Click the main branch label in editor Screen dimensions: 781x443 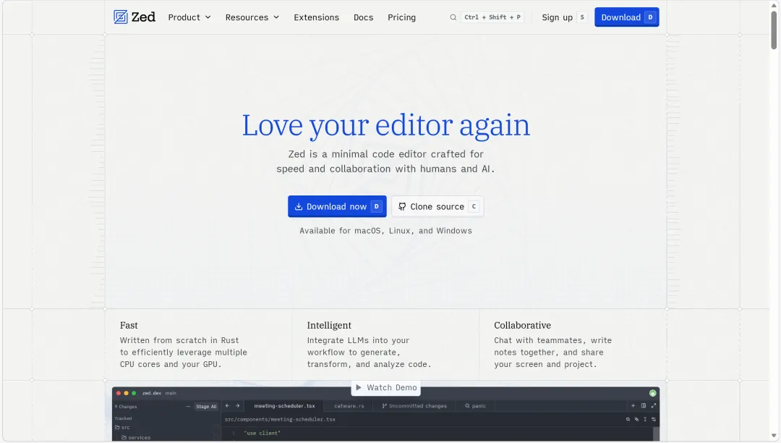tap(171, 393)
